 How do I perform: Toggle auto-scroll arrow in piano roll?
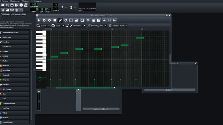coord(104,20)
